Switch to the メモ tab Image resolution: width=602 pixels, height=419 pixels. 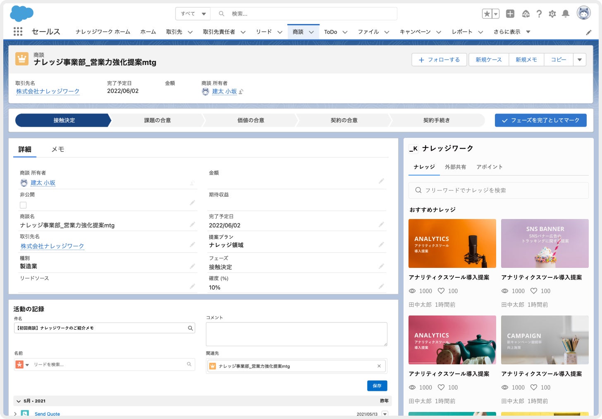point(57,149)
